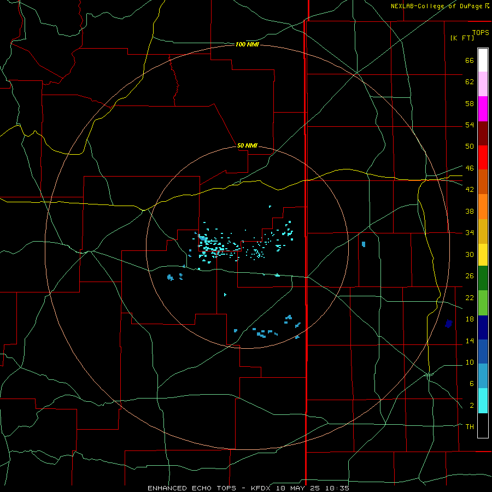Click the '62' legend value
The width and height of the screenshot is (492, 492).
click(x=470, y=82)
